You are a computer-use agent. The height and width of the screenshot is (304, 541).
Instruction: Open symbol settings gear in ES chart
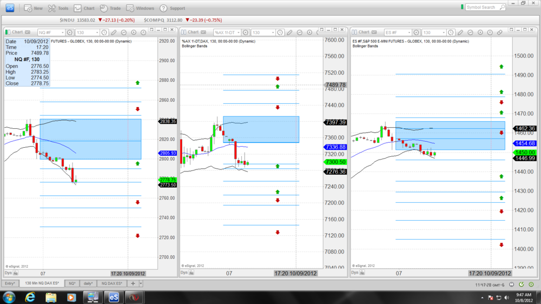pos(417,32)
